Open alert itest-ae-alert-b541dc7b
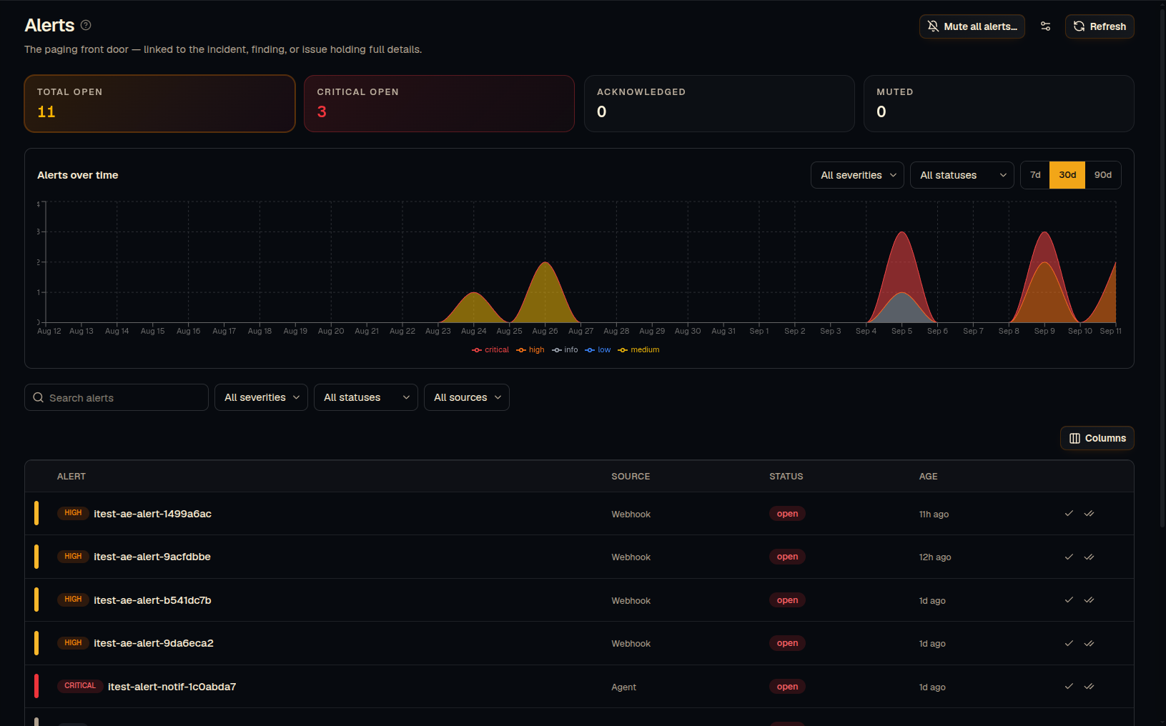Image resolution: width=1166 pixels, height=726 pixels. 152,600
